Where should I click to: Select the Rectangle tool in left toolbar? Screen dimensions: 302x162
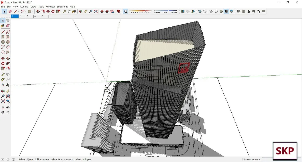point(3,37)
